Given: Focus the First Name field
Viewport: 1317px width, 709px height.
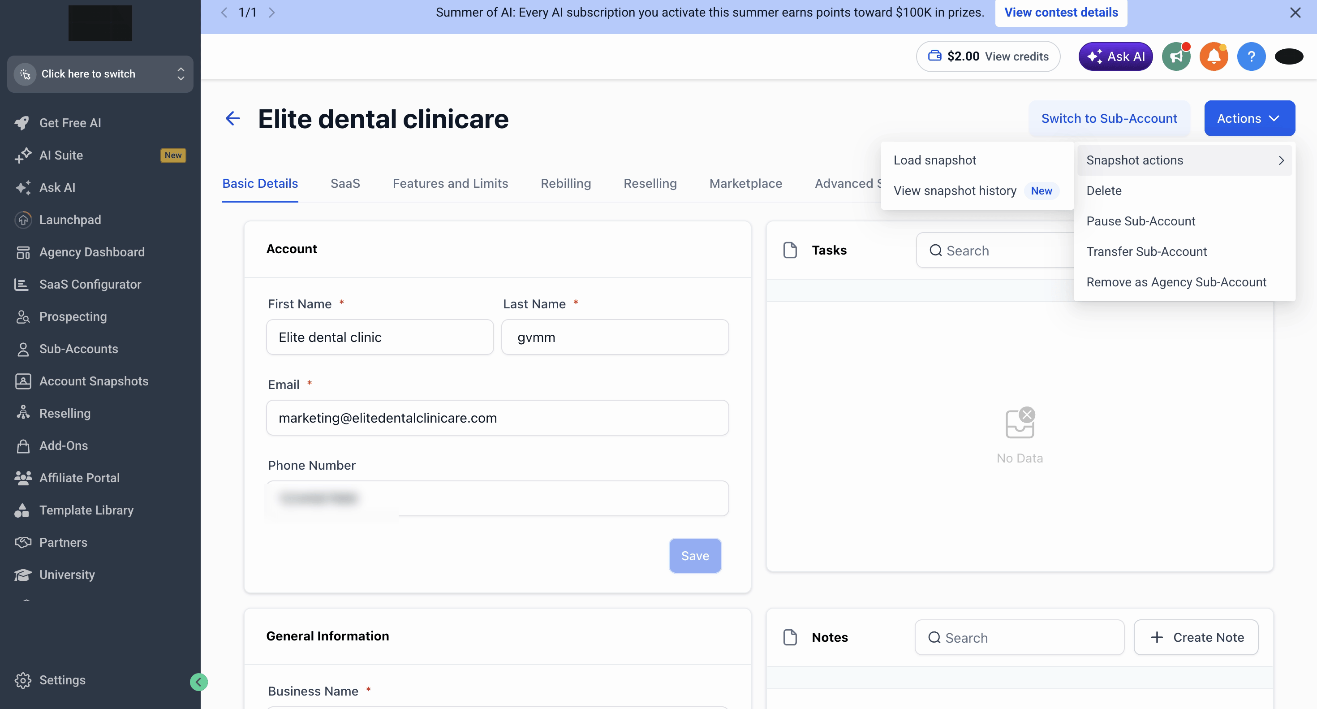Looking at the screenshot, I should coord(380,337).
